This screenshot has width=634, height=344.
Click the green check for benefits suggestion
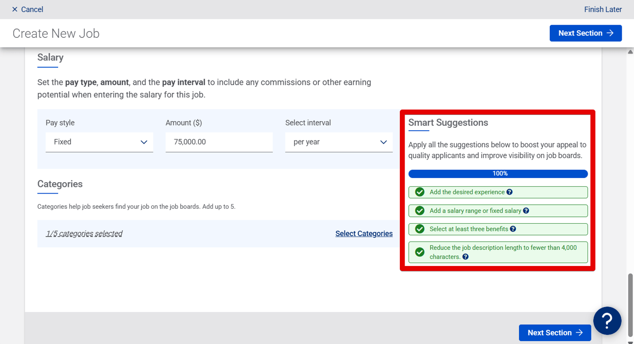[420, 229]
